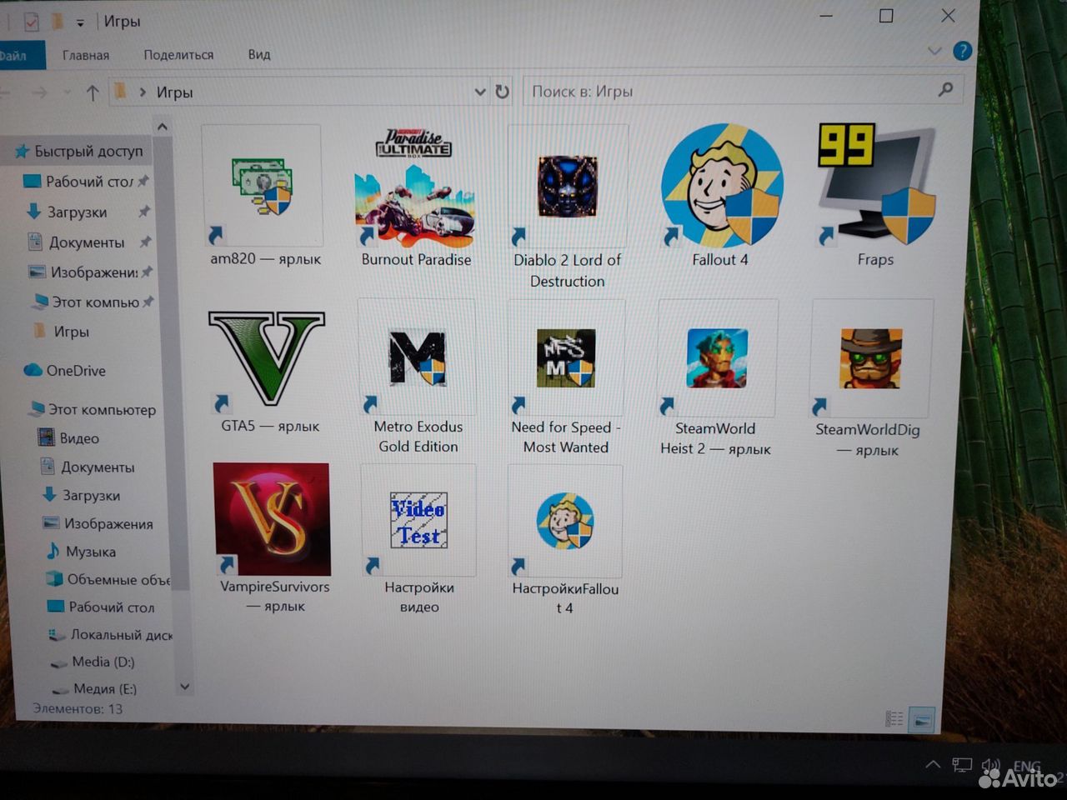
Task: Select the Fraps shortcut icon
Action: (x=876, y=184)
